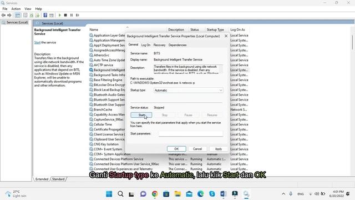Viewport: 355px width, 200px height.
Task: Select the CNG Key Isolation service row
Action: point(106,144)
